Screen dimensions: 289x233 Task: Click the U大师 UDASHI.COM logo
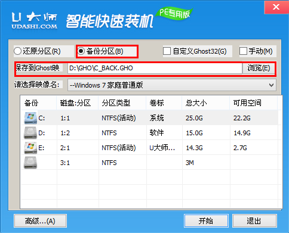(35, 20)
